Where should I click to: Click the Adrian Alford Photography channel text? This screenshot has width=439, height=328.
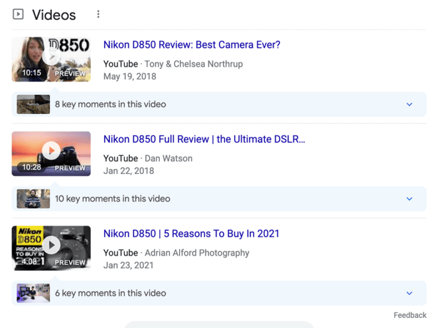[x=197, y=253]
